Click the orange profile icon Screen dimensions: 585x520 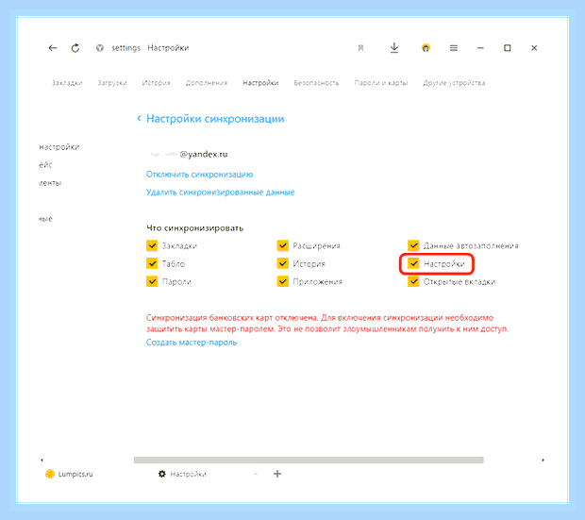click(426, 48)
